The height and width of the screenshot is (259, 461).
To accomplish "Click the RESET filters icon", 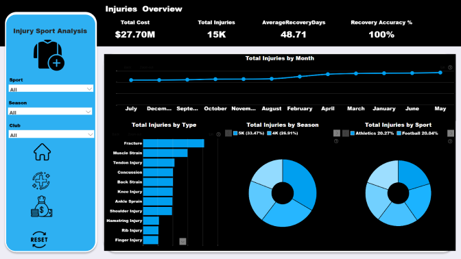I will click(39, 240).
